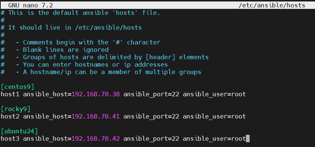315x147 pixels.
Task: Click the 'GNU nano 7.2' title text
Action: coord(30,6)
